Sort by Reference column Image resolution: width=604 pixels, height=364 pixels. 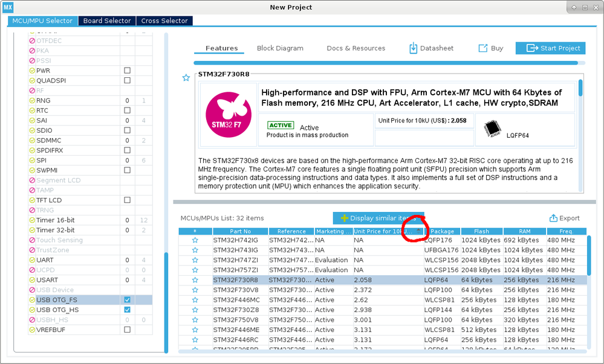[x=291, y=231]
